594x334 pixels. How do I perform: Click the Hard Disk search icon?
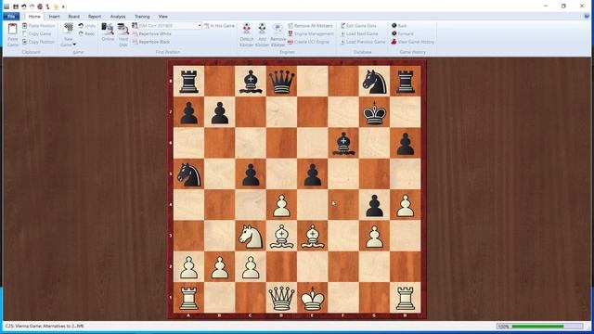click(x=123, y=30)
